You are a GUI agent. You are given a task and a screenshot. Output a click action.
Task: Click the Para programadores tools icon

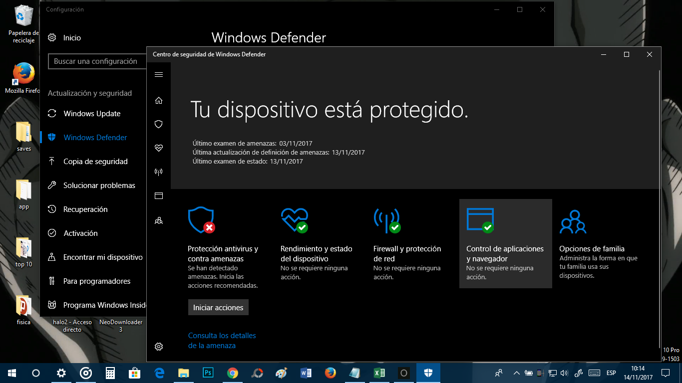click(52, 281)
